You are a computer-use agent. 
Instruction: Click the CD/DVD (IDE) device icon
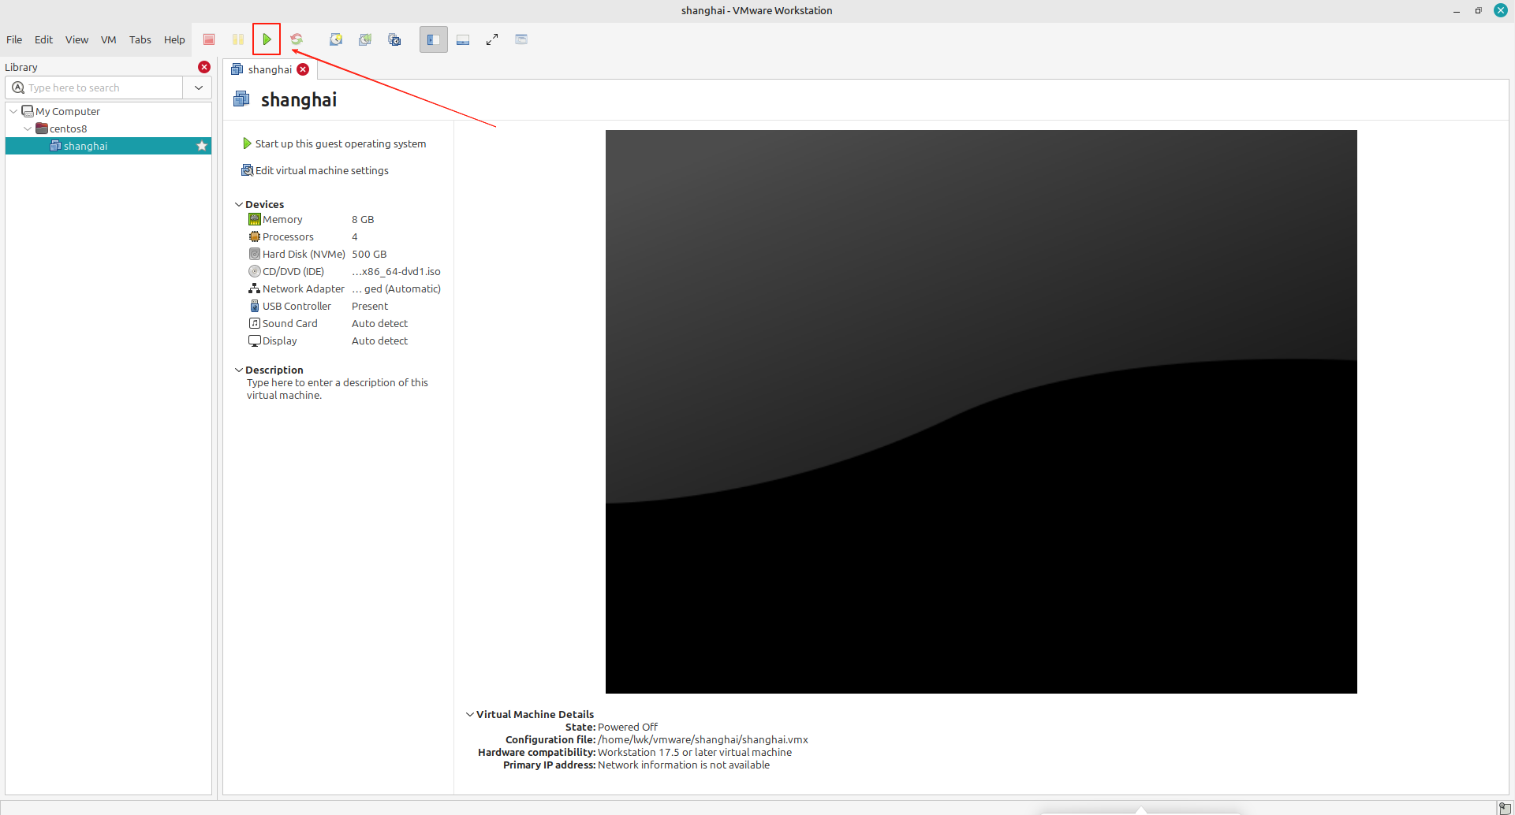tap(255, 271)
